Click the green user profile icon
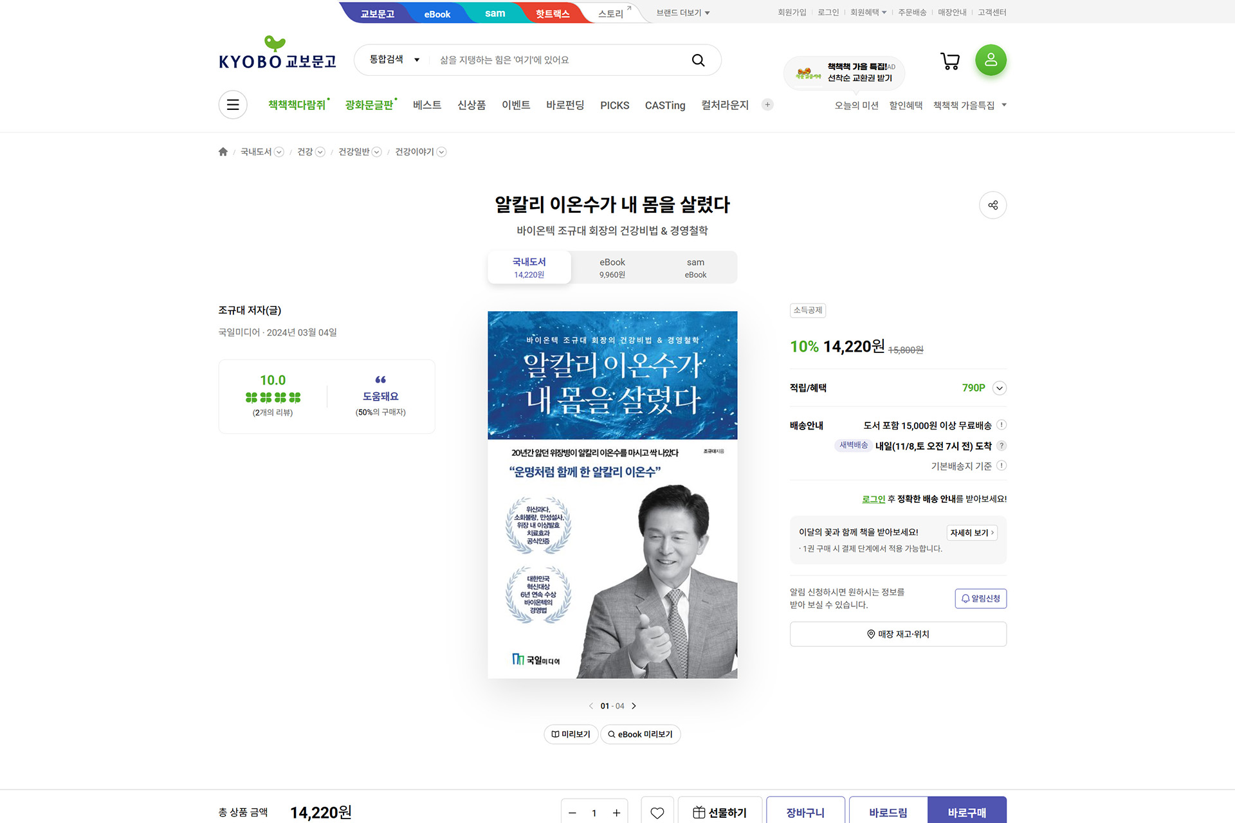The image size is (1235, 823). [x=991, y=60]
